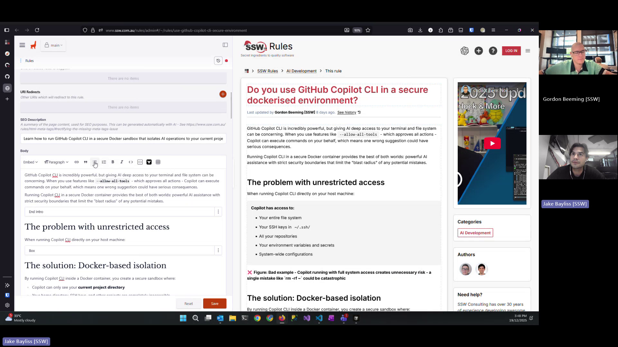Image resolution: width=618 pixels, height=347 pixels.
Task: Open the globe icon in browser sidebar
Action: point(7,88)
